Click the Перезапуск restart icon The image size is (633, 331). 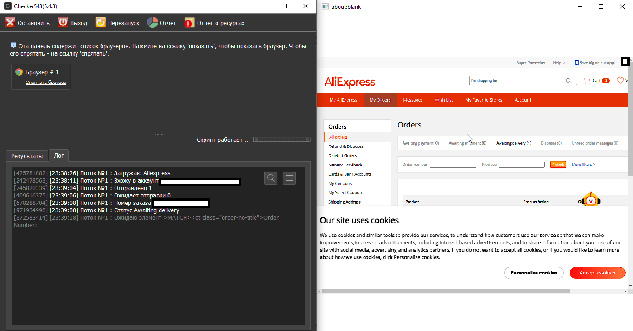(101, 22)
